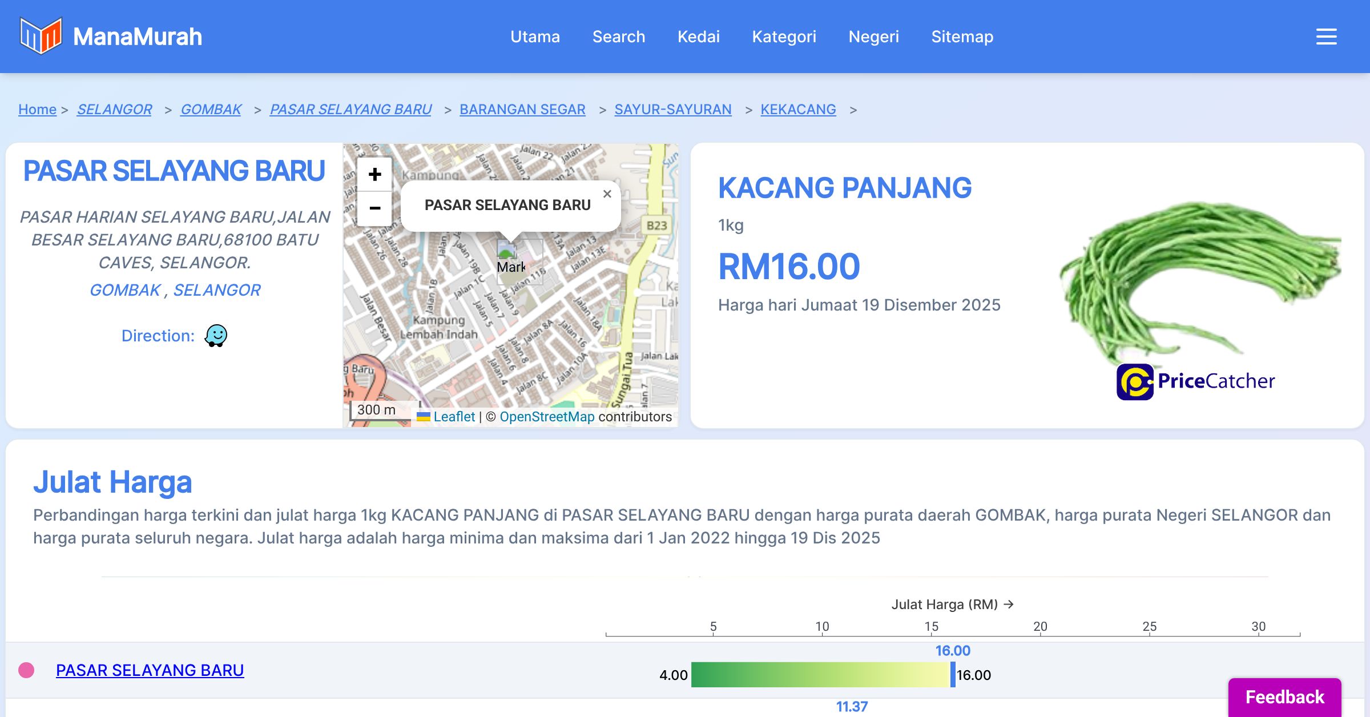Go to the Search page
This screenshot has width=1370, height=717.
618,37
